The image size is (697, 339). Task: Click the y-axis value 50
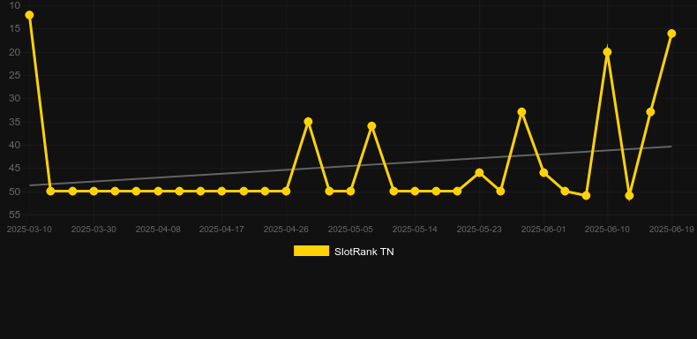[15, 192]
